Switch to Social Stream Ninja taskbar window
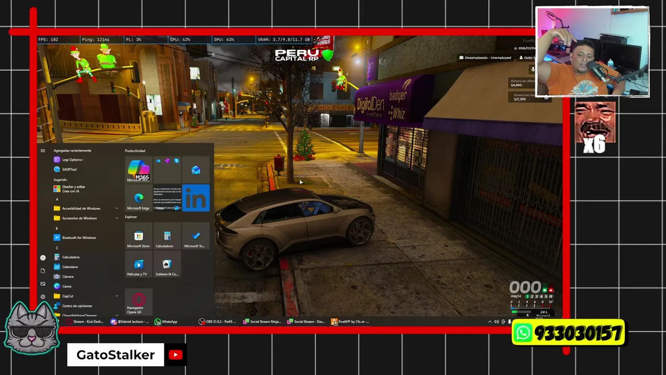666x375 pixels. point(263,322)
